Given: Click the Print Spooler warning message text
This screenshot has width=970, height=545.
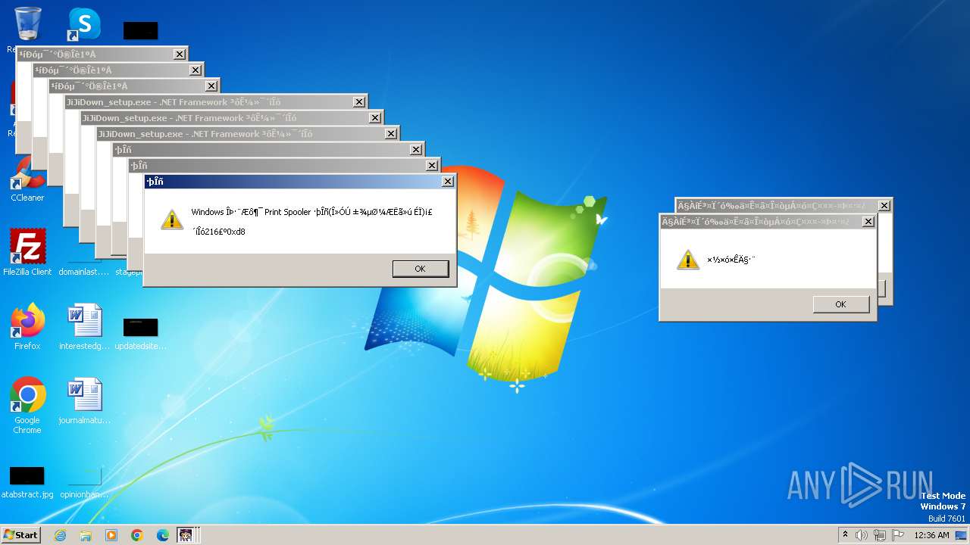Looking at the screenshot, I should click(311, 222).
